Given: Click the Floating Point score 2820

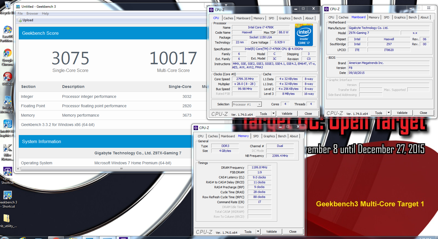Looking at the screenshot, I should pos(187,106).
